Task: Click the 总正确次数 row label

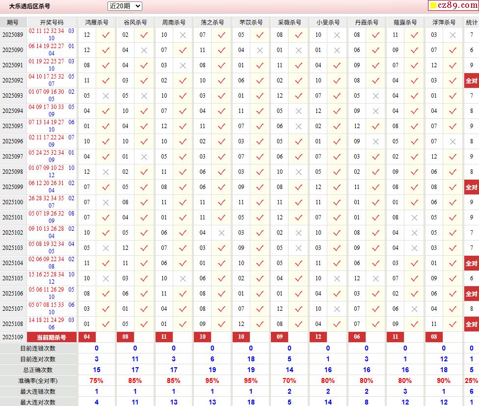Action: (x=38, y=370)
